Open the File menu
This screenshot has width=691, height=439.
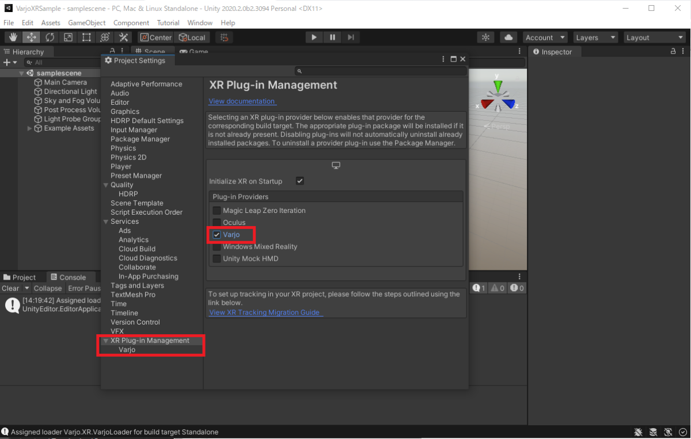(x=9, y=22)
